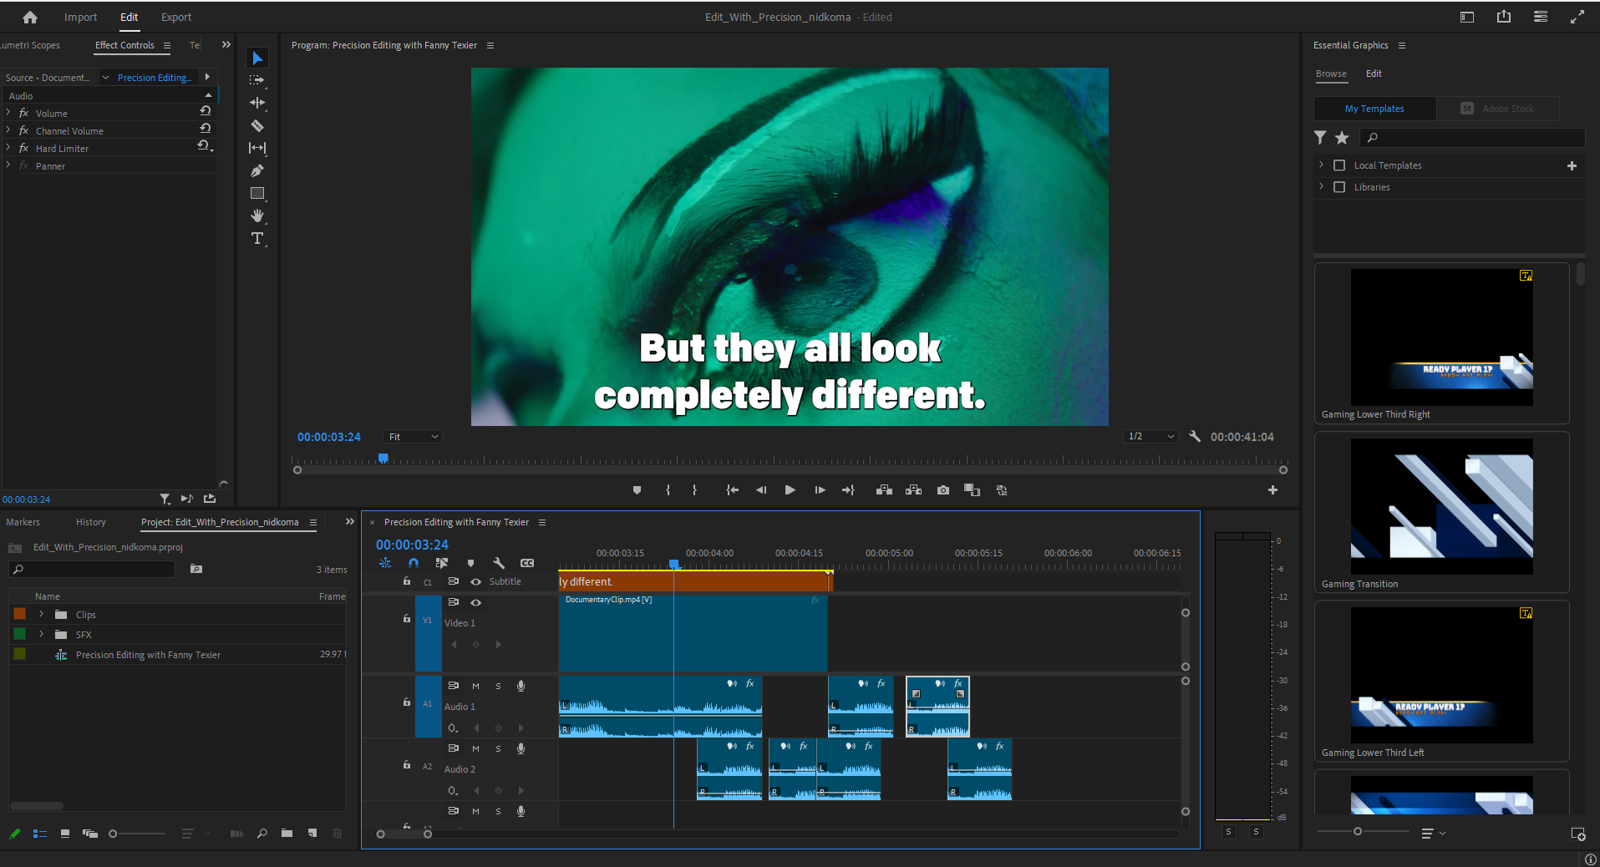Select the Gaming Transition template thumbnail
The height and width of the screenshot is (867, 1600).
[1441, 506]
